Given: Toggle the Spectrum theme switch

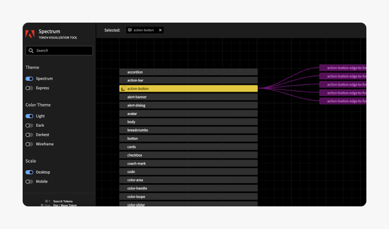Looking at the screenshot, I should [x=29, y=79].
